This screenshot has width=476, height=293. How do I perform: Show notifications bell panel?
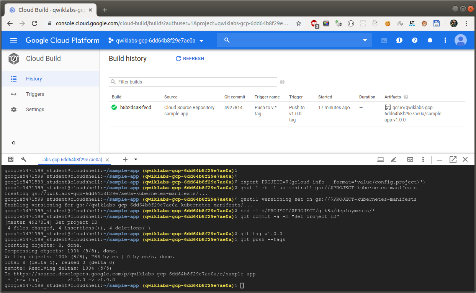click(430, 40)
